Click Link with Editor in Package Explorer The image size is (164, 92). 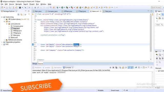pos(22,15)
